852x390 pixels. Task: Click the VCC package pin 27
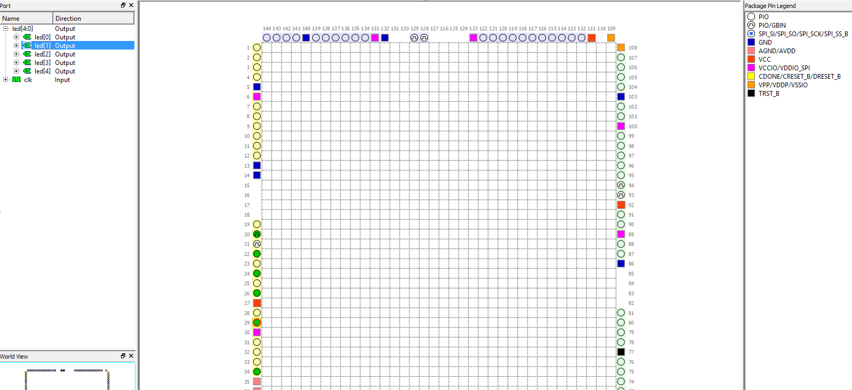[257, 303]
